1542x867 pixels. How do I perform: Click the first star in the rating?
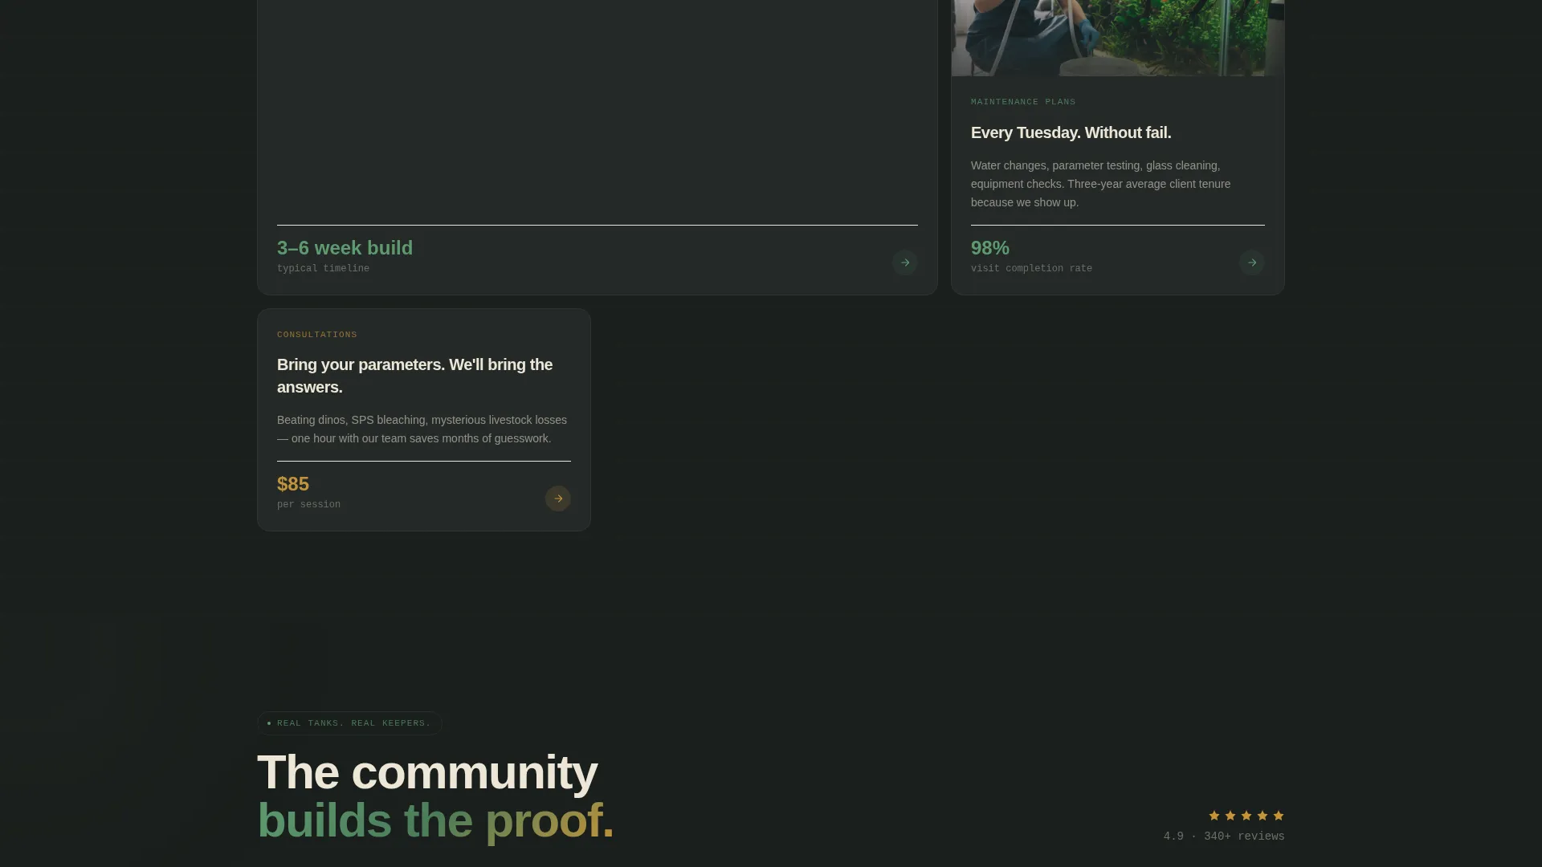coord(1214,816)
